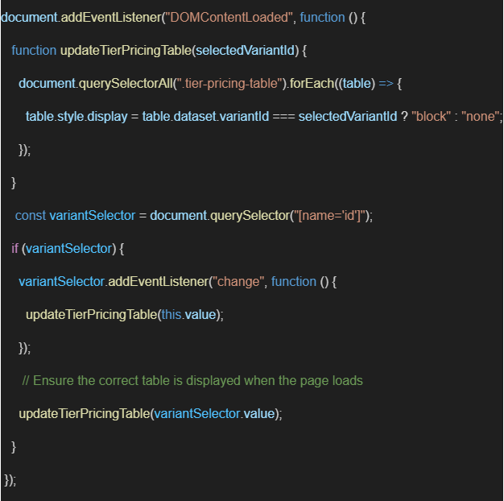Click the "block" string literal
The height and width of the screenshot is (501, 504).
pos(429,117)
